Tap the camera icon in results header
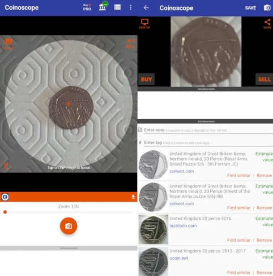The width and height of the screenshot is (273, 276). click(x=267, y=8)
